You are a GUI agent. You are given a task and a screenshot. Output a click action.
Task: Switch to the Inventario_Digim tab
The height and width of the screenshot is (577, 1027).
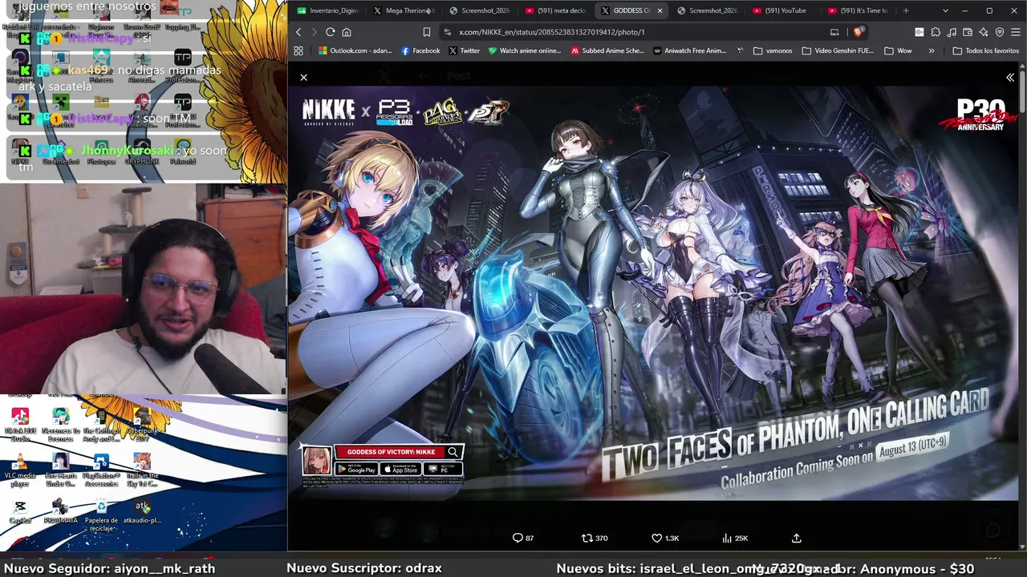(x=327, y=10)
